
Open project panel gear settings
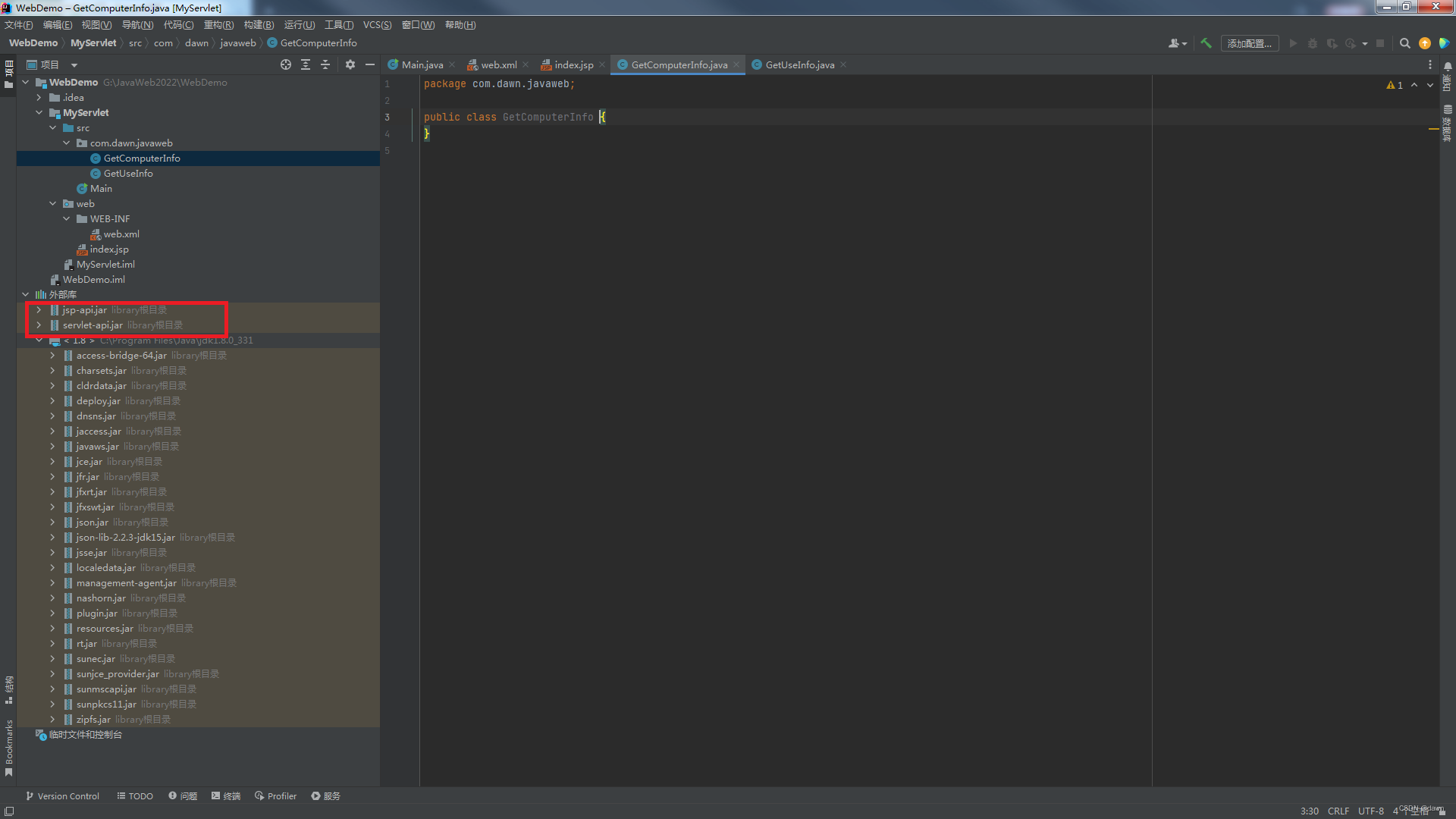[350, 64]
